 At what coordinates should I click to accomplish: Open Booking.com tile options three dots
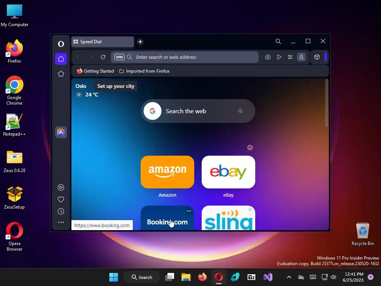tap(189, 211)
